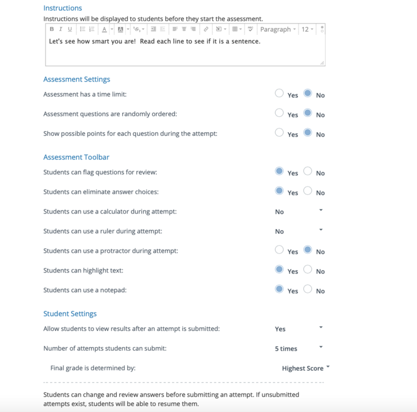The image size is (417, 412).
Task: Center align the instructions text
Action: (x=184, y=29)
